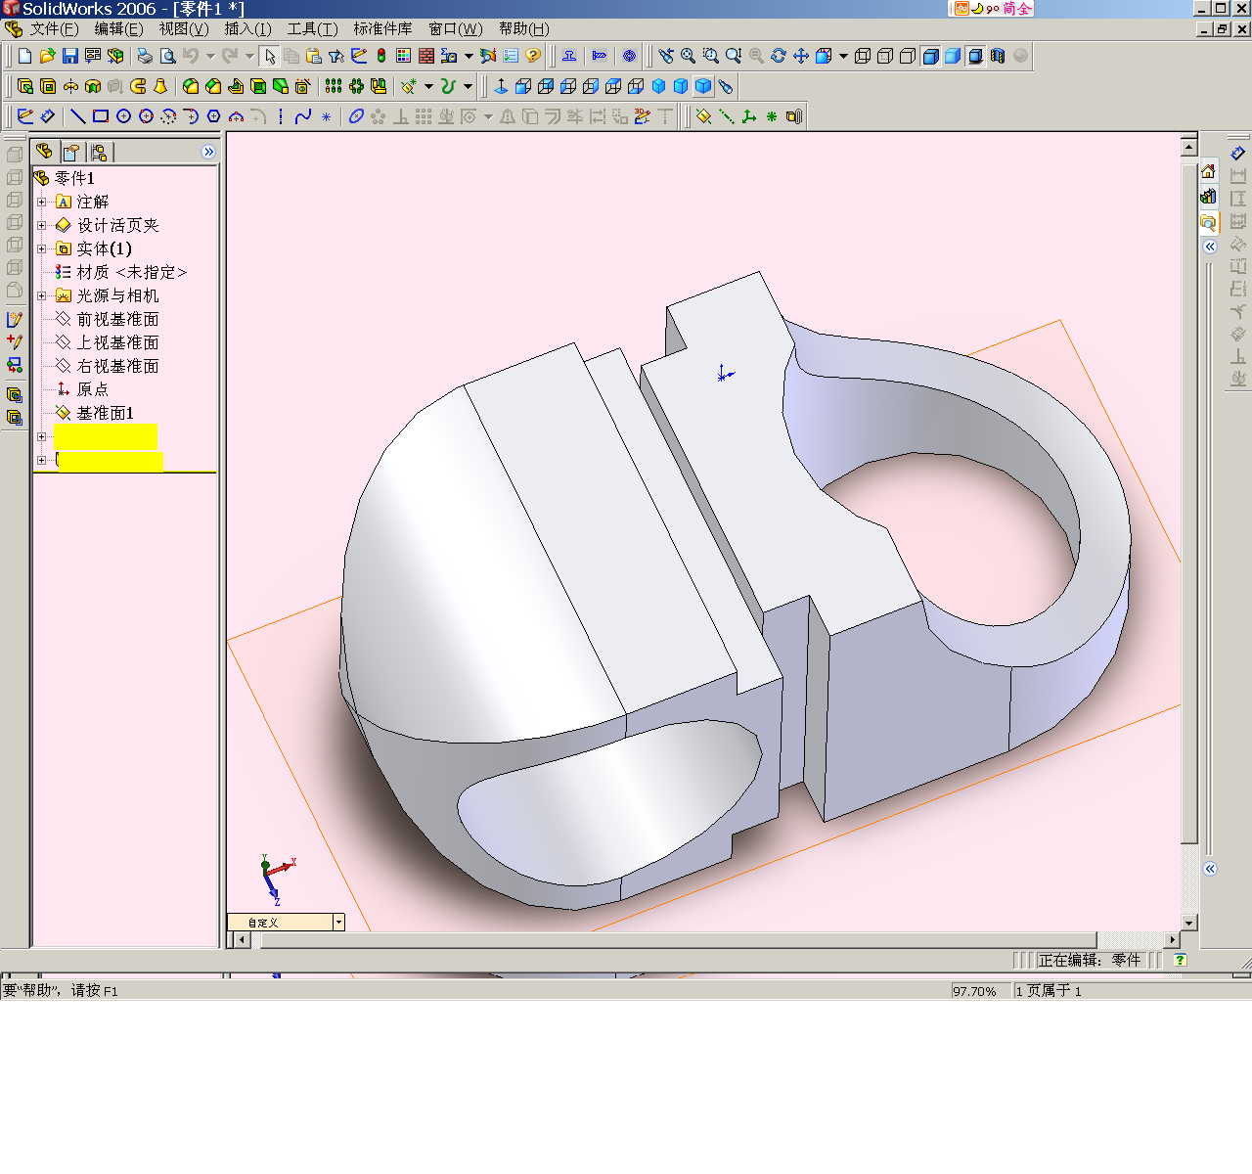The height and width of the screenshot is (1174, 1252).
Task: Toggle Shaded With Edges display mode
Action: pos(930,57)
